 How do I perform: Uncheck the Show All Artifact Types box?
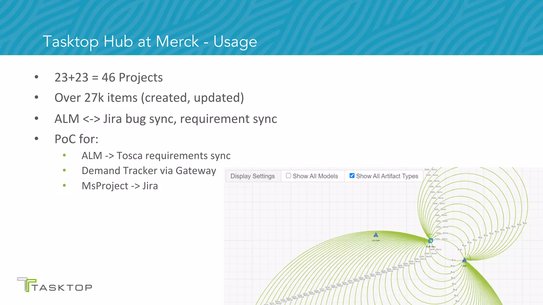coord(352,176)
